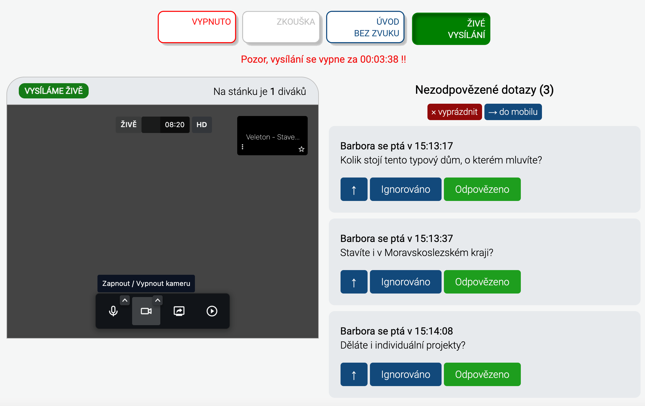
Task: Click the circled play icon in toolbar
Action: click(212, 311)
